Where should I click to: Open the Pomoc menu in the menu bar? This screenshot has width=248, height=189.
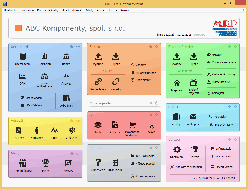125,10
